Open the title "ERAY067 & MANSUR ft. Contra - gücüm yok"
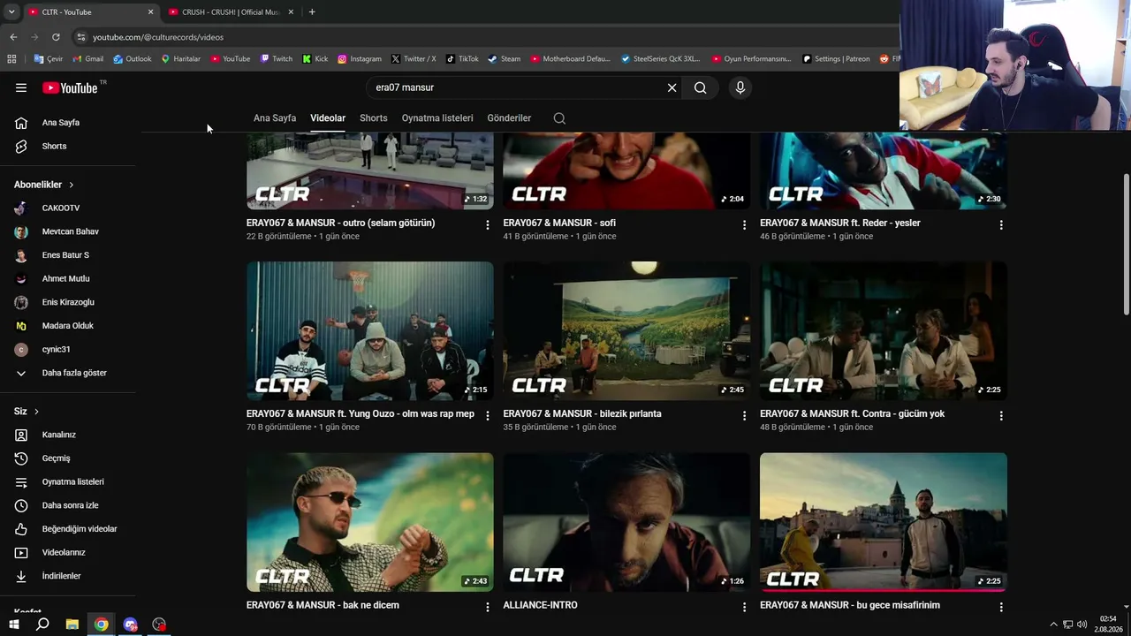1131x636 pixels. pos(852,414)
